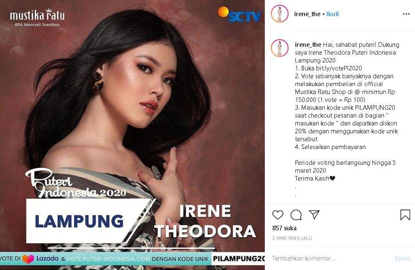Click the Ikuti follow link
The image size is (415, 270).
click(332, 14)
